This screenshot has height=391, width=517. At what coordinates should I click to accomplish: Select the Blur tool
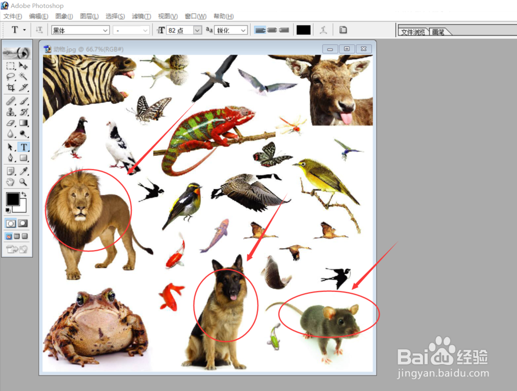10,134
